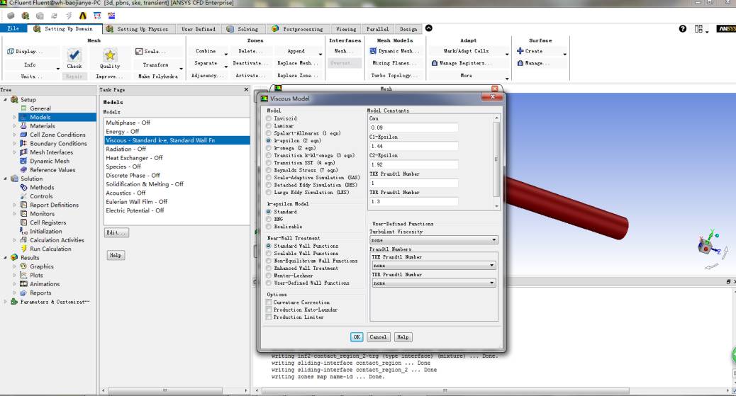This screenshot has height=396, width=736.
Task: Open Boundary Conditions in the tree
Action: pos(58,144)
